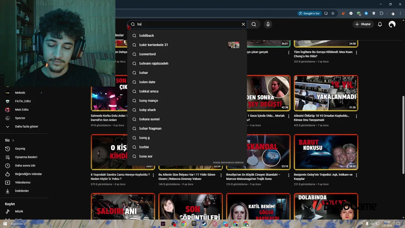This screenshot has height=228, width=405.
Task: Select the single-word suggestion bahar
Action: 187,73
